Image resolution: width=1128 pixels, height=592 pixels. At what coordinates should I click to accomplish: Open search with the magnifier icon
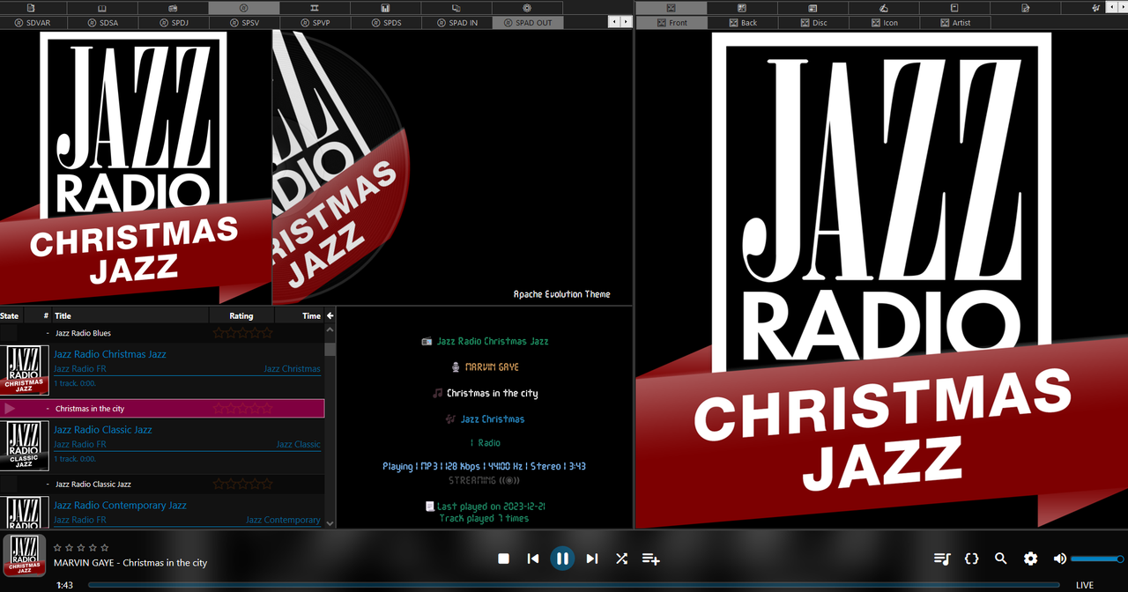(1001, 559)
